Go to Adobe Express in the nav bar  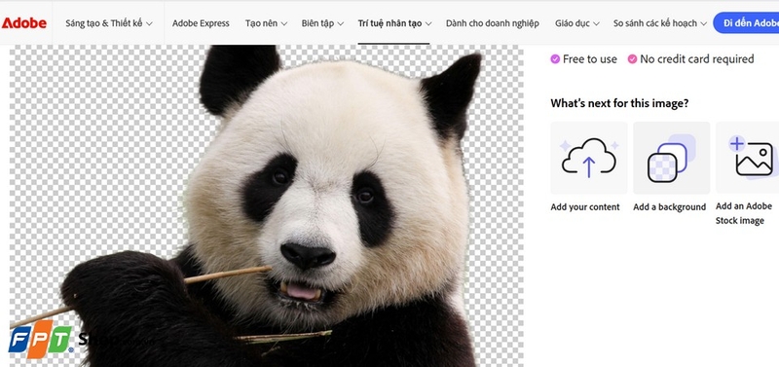tap(201, 23)
